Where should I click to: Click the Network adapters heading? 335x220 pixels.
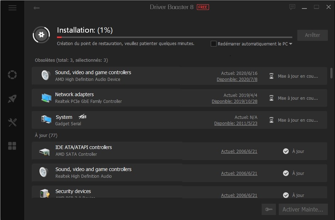click(x=74, y=94)
